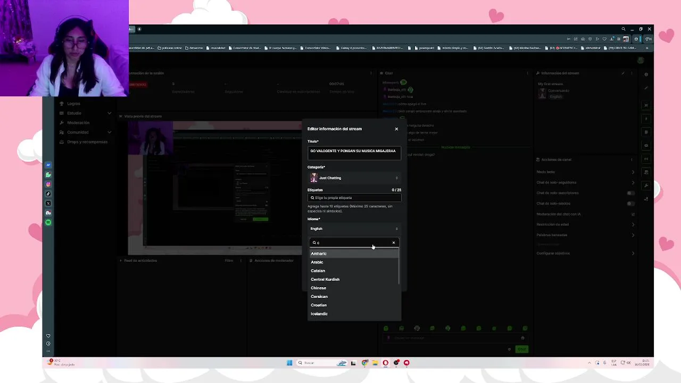
Task: Open Restricción de edad settings
Action: point(585,224)
